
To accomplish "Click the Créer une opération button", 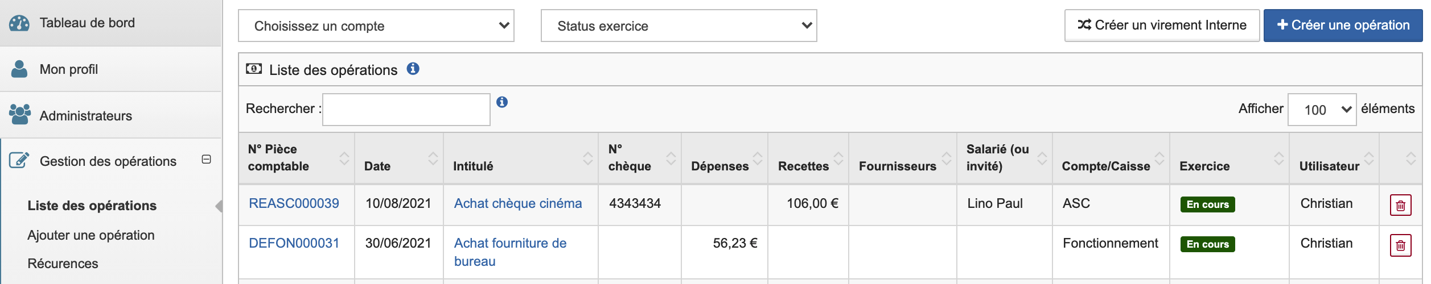I will [1343, 26].
